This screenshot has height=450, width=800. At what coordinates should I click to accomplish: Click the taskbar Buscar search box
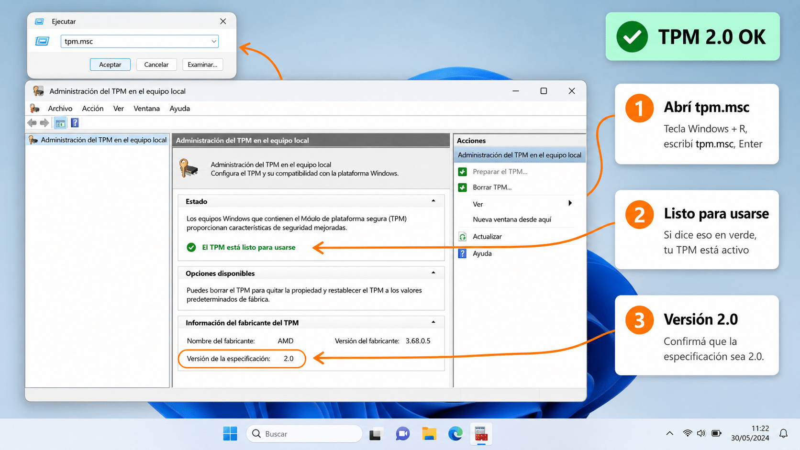point(304,434)
